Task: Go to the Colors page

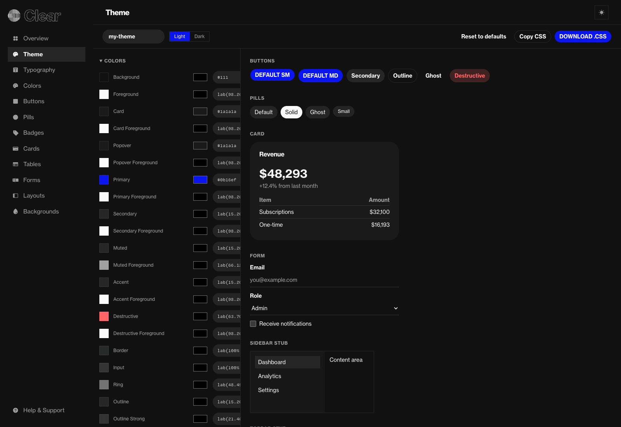Action: [x=47, y=86]
